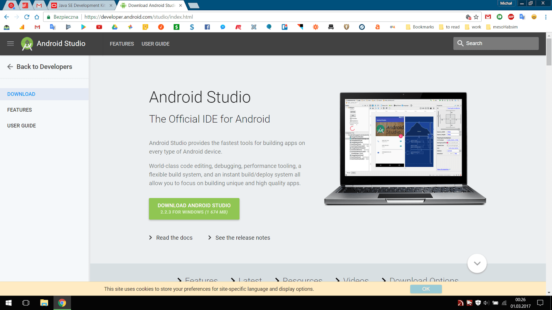Open the hamburger navigation menu
The image size is (552, 310).
(x=10, y=44)
